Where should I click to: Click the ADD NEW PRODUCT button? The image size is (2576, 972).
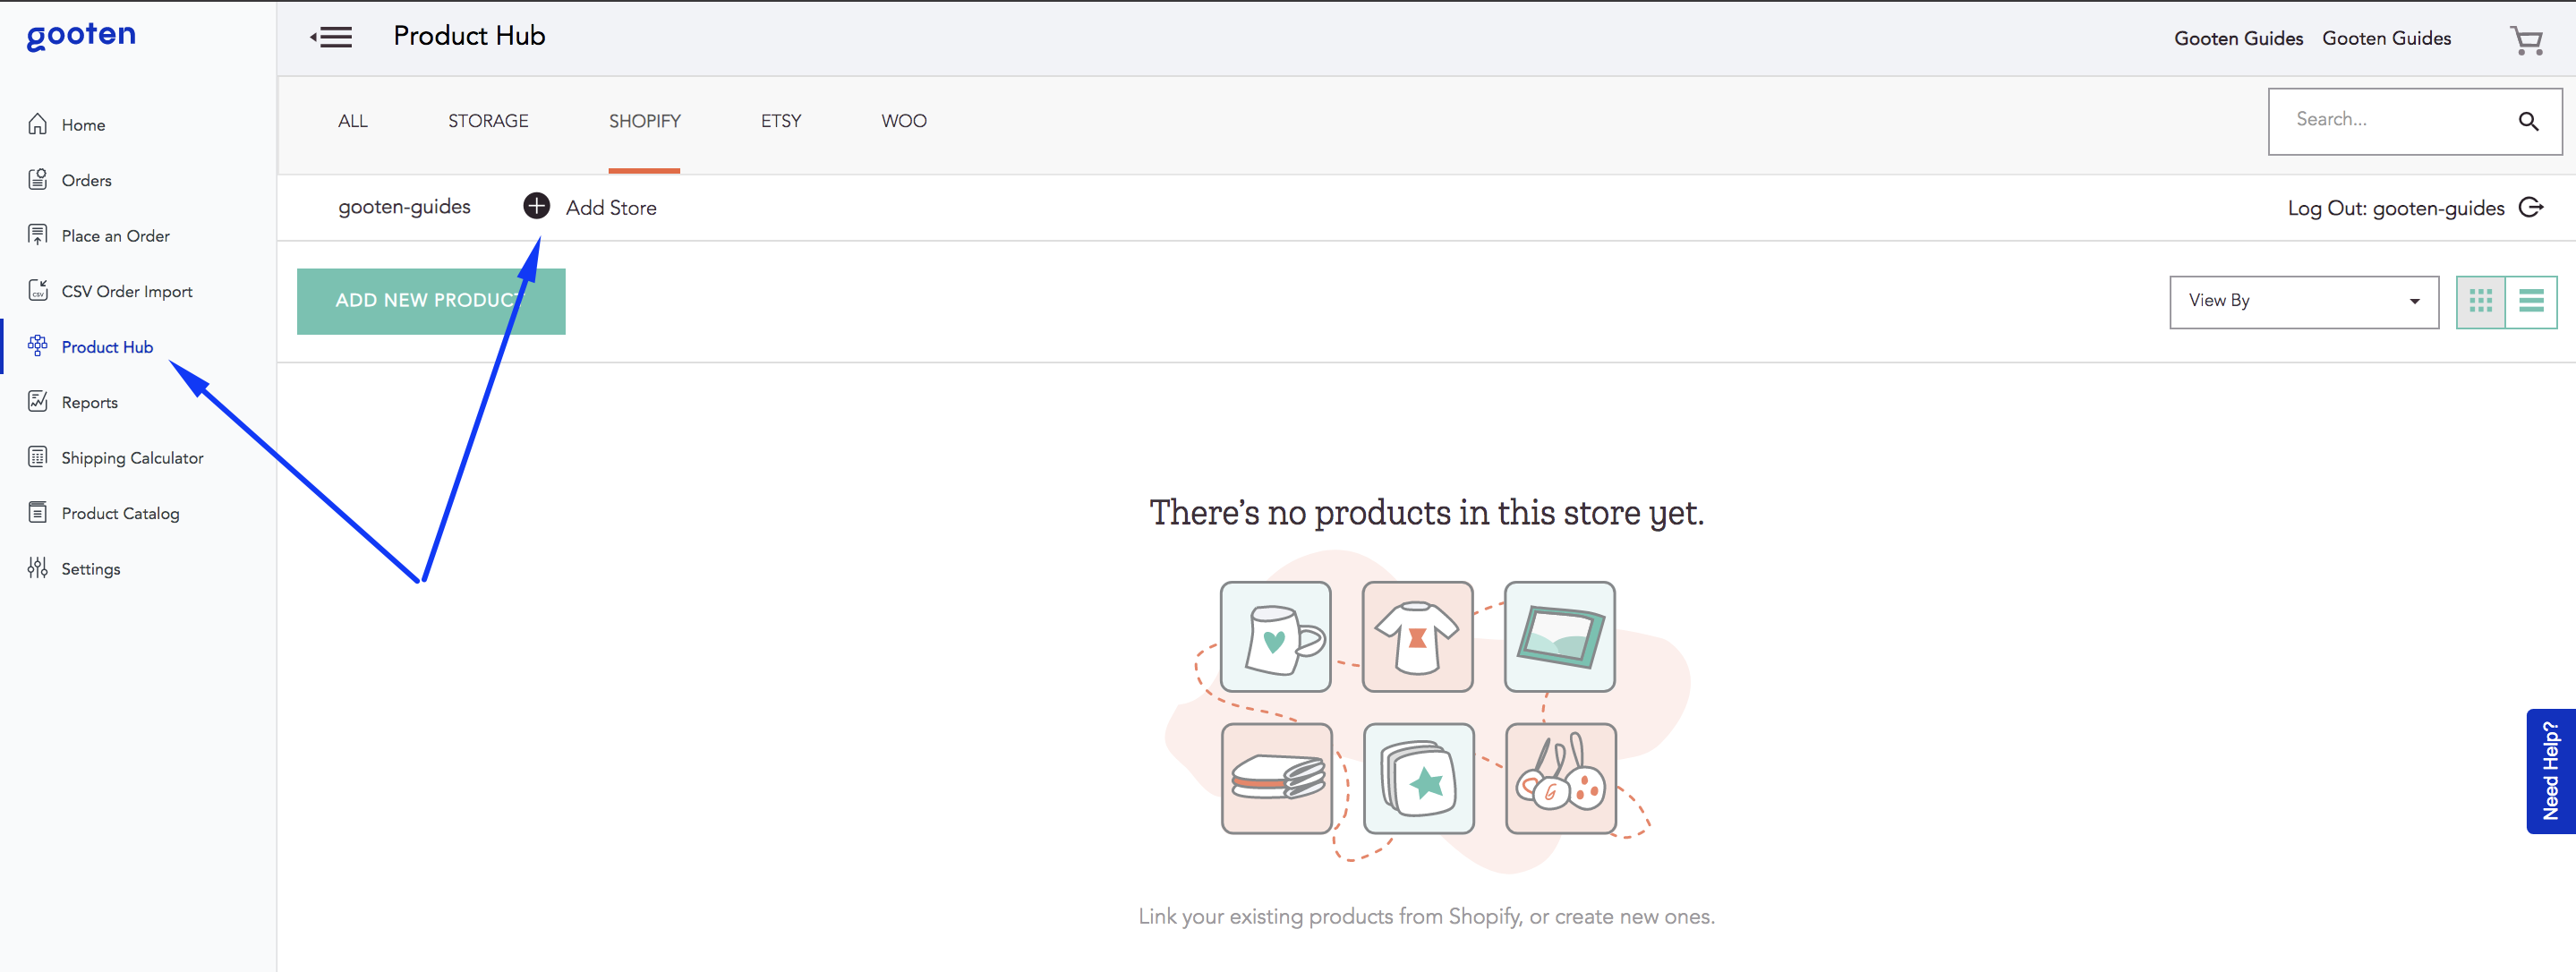[x=431, y=301]
